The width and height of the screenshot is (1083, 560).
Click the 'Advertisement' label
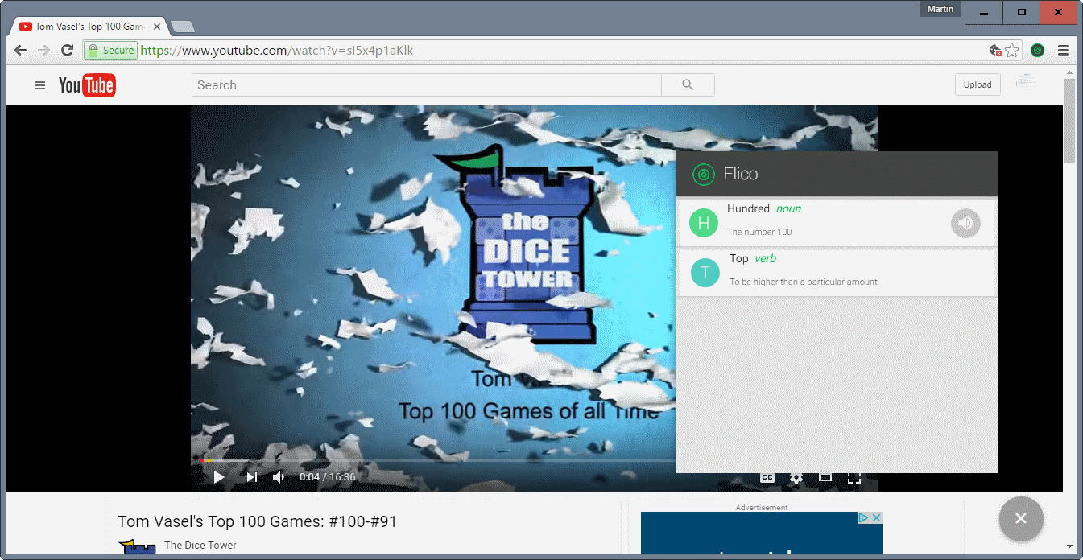[762, 508]
